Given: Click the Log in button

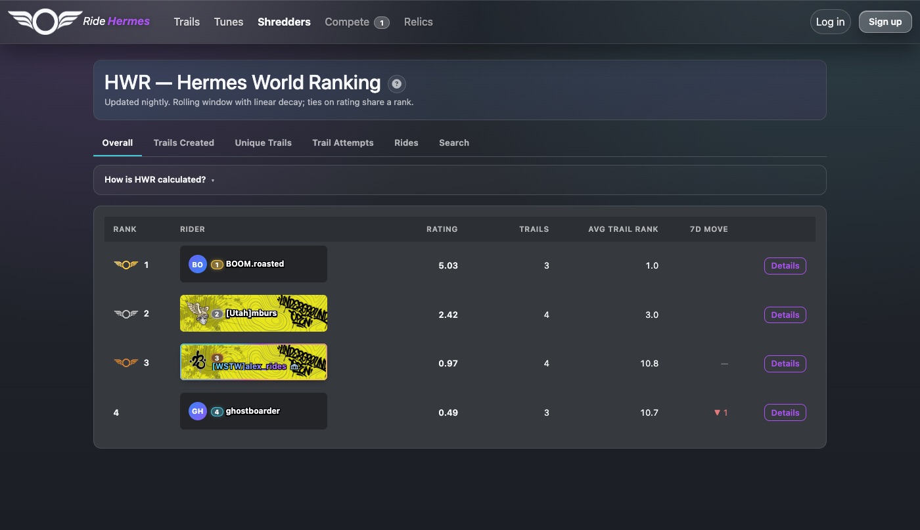Looking at the screenshot, I should tap(831, 22).
